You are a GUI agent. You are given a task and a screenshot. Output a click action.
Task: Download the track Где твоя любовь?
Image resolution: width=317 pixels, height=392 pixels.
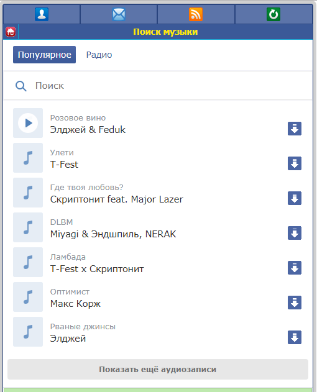coord(295,198)
